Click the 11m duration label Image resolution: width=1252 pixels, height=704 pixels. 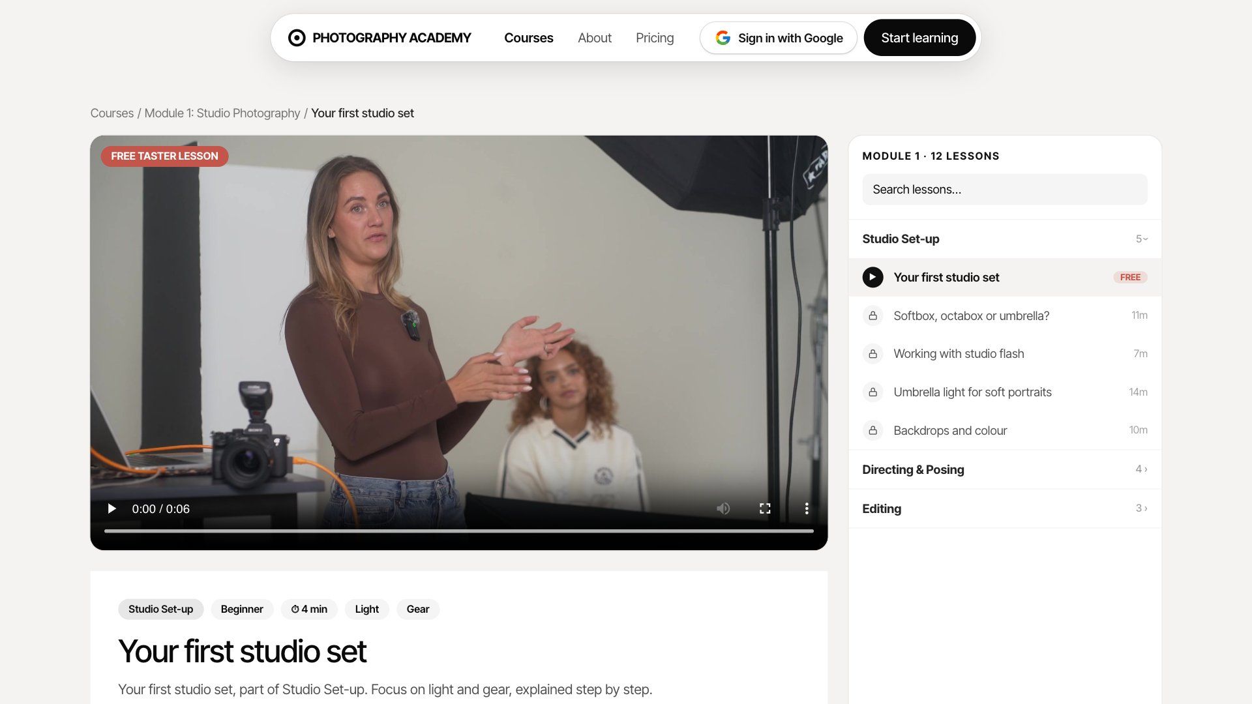click(x=1139, y=315)
